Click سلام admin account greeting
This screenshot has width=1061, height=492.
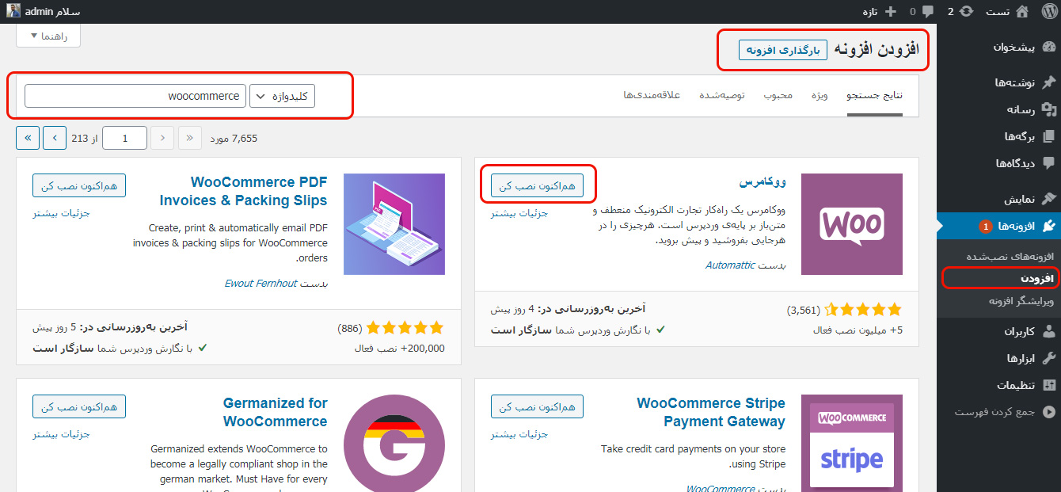pos(53,12)
